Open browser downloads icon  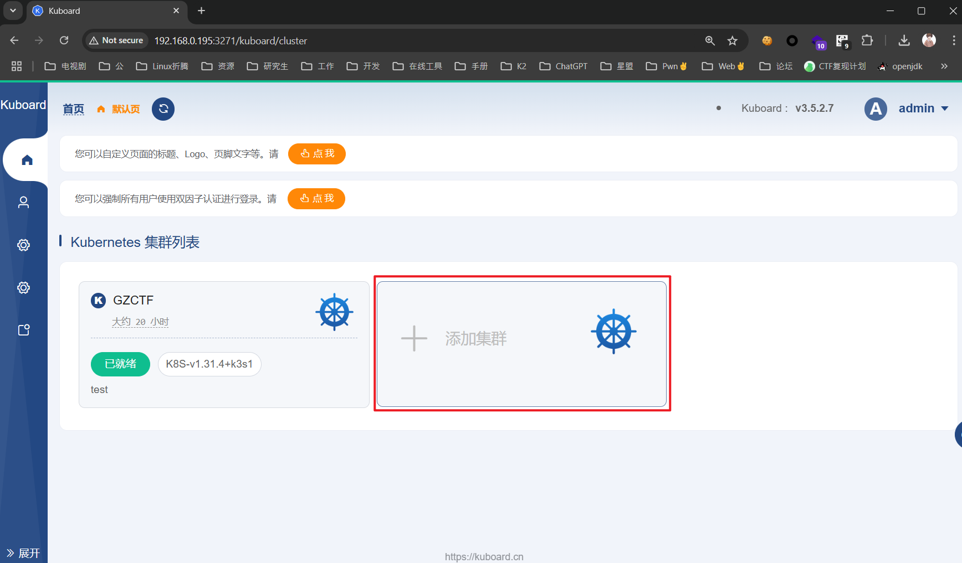pyautogui.click(x=904, y=40)
